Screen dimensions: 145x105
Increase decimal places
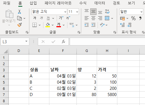click(122, 25)
